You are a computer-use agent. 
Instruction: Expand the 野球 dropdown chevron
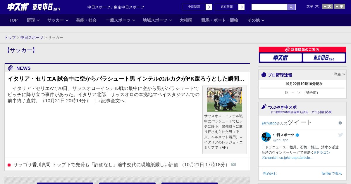click(x=38, y=20)
